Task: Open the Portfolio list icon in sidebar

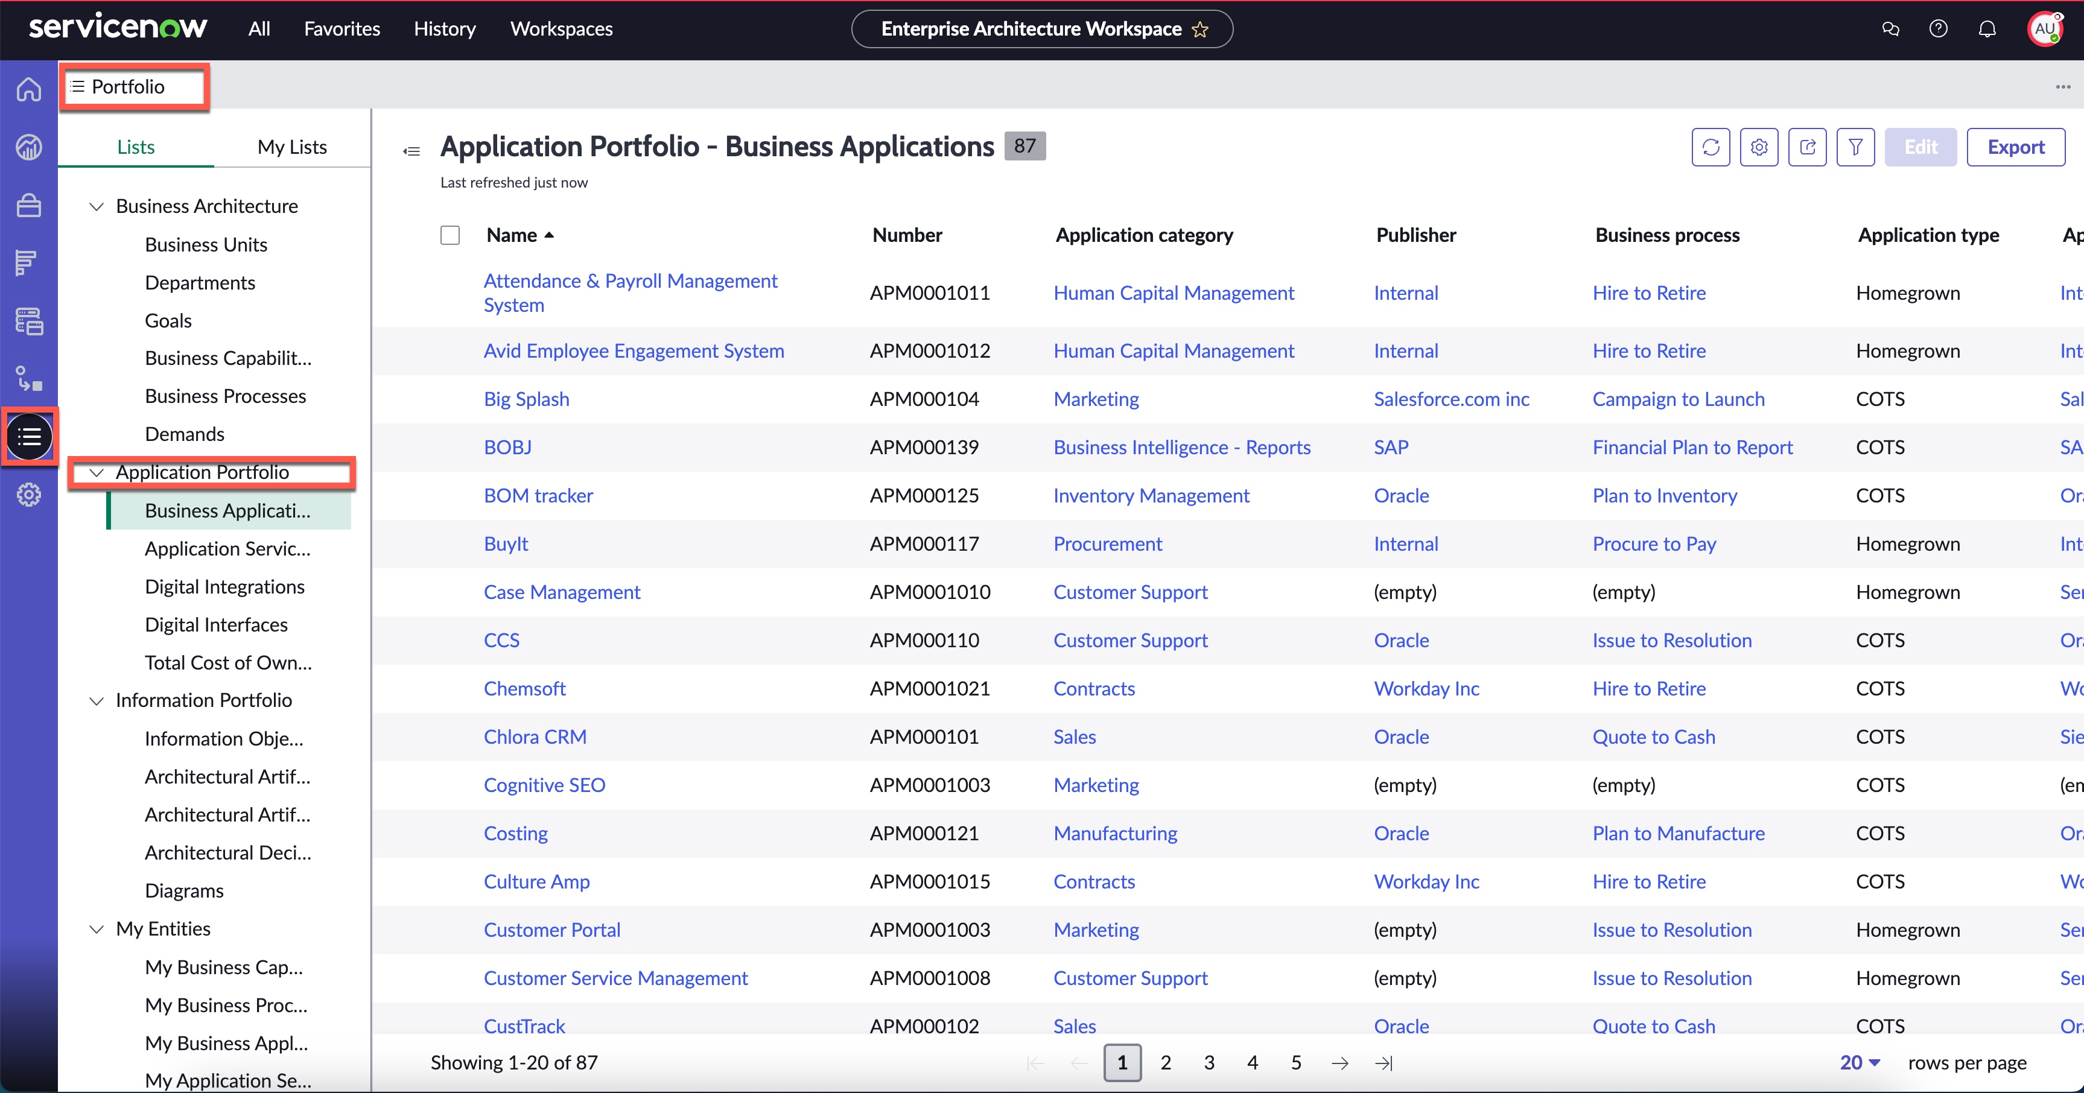Action: (30, 437)
